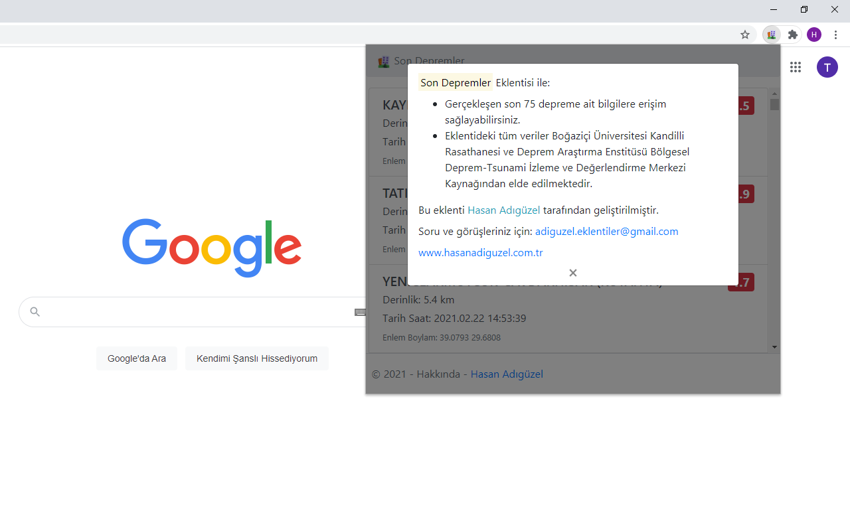The image size is (850, 531).
Task: Open the Google apps grid
Action: point(796,67)
